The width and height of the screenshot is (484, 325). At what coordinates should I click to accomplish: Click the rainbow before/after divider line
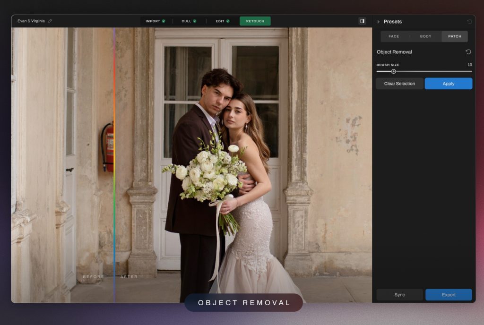click(x=114, y=165)
